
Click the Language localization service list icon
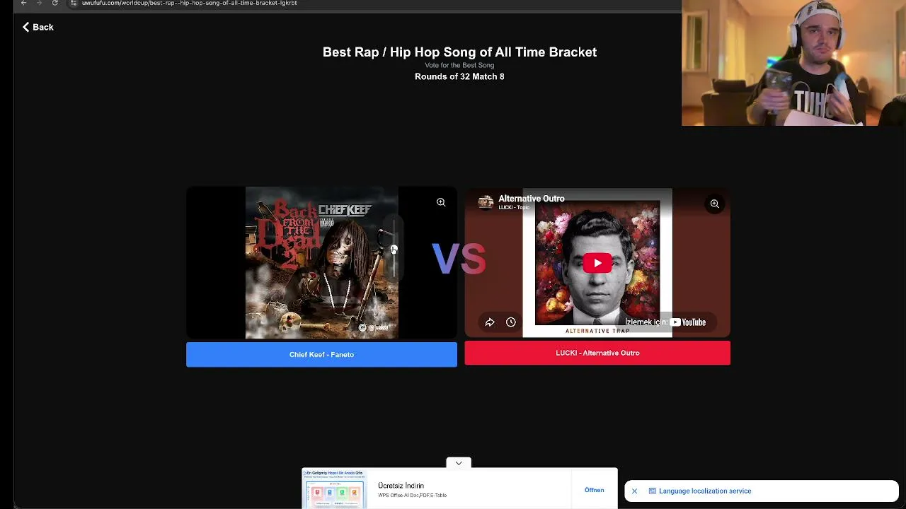click(653, 491)
